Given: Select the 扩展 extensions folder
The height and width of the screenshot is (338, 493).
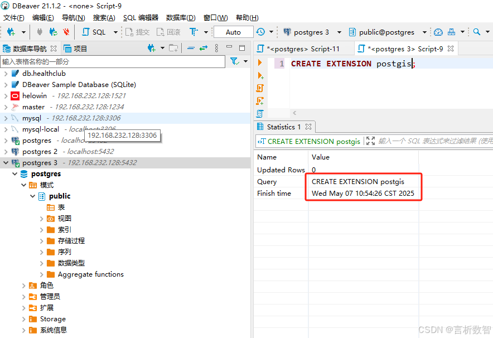Looking at the screenshot, I should 41,307.
